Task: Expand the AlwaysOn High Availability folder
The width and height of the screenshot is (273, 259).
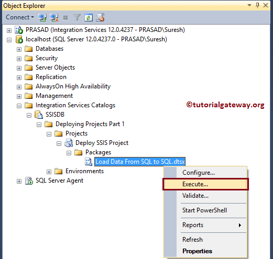Action: click(x=19, y=87)
